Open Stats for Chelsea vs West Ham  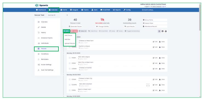[162, 42]
